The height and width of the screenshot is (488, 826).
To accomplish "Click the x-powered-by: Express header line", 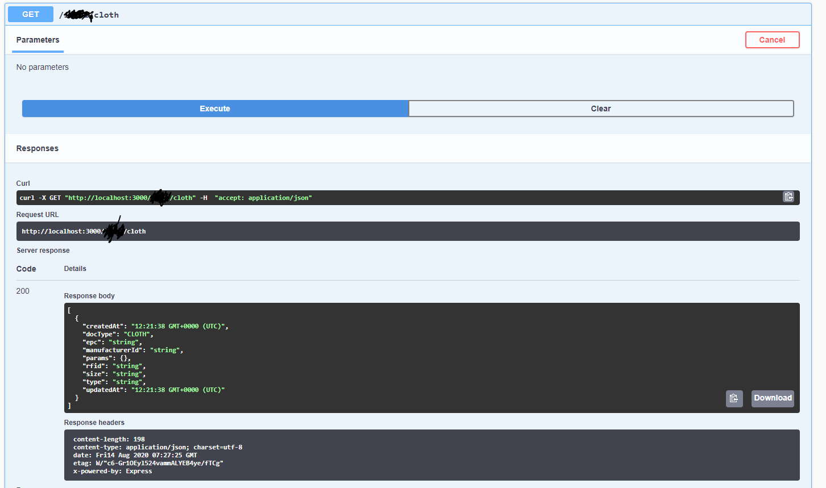I will point(113,471).
